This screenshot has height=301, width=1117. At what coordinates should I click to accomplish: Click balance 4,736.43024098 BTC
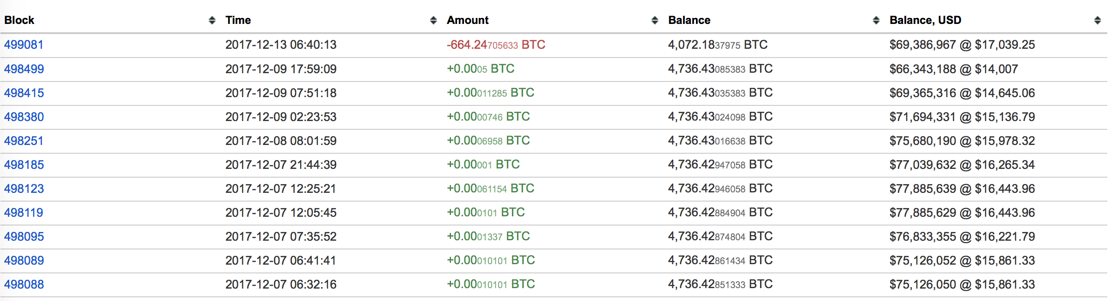pyautogui.click(x=720, y=116)
